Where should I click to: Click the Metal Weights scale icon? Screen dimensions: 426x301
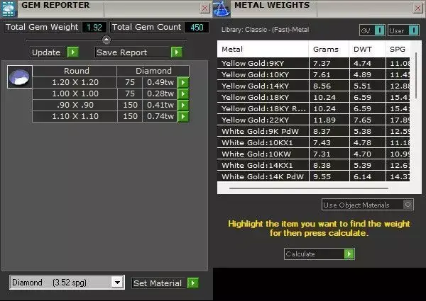coord(222,8)
